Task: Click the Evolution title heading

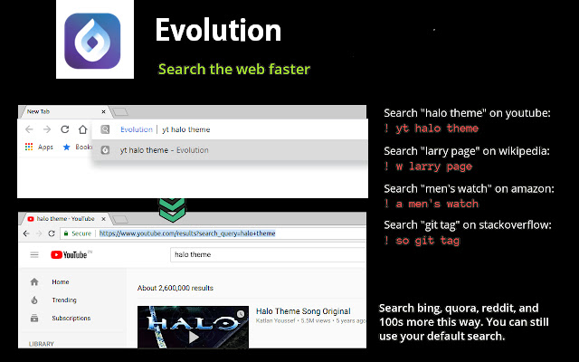Action: (218, 30)
